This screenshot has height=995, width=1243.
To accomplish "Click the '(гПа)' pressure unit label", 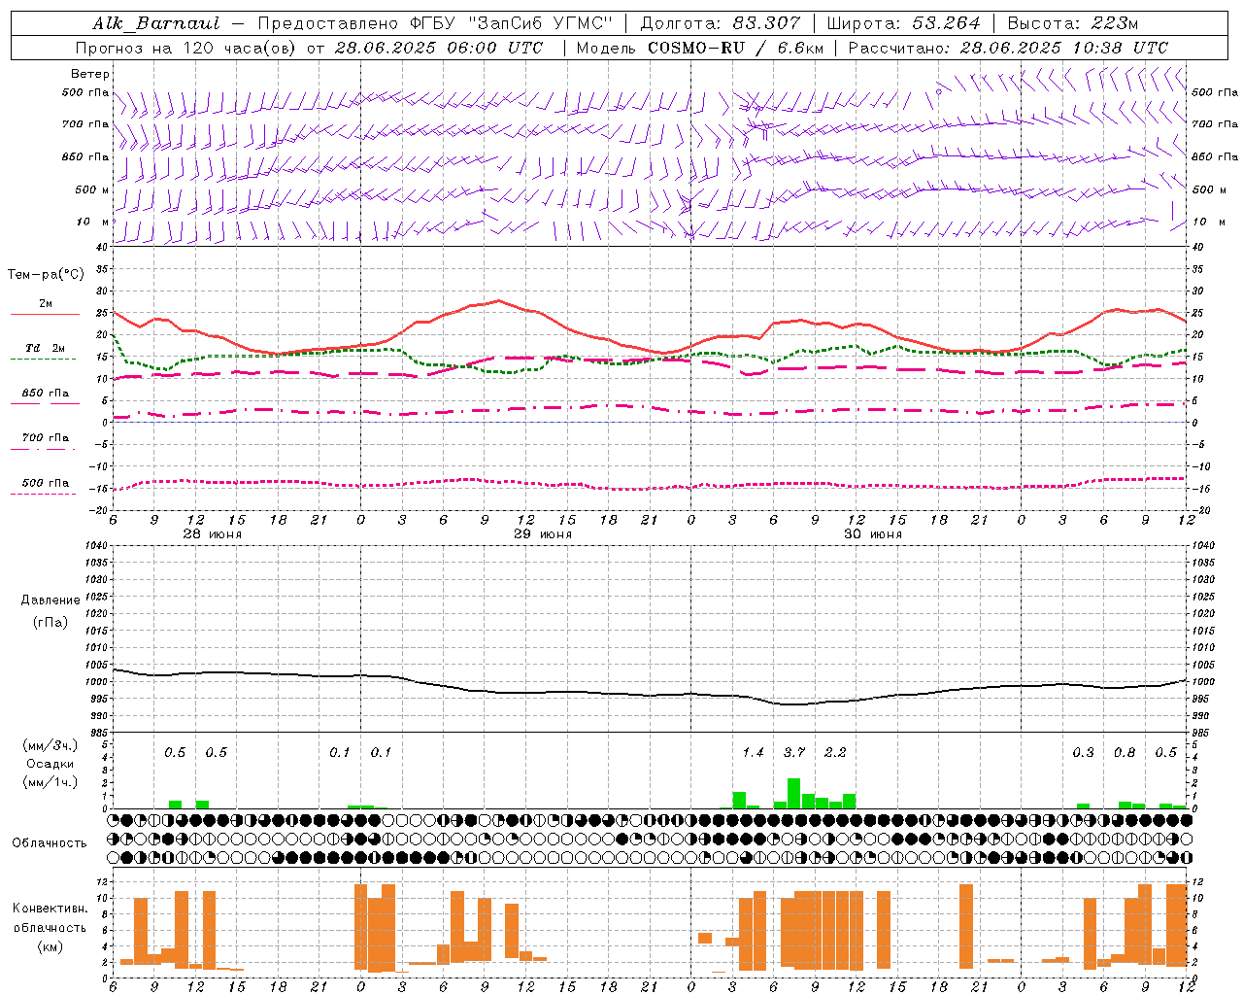I will [x=50, y=622].
